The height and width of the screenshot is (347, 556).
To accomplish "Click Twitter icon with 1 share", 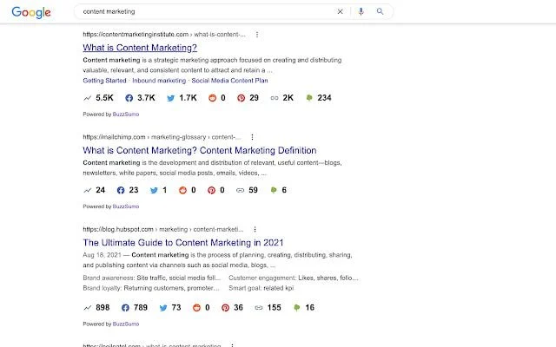I will click(x=154, y=191).
